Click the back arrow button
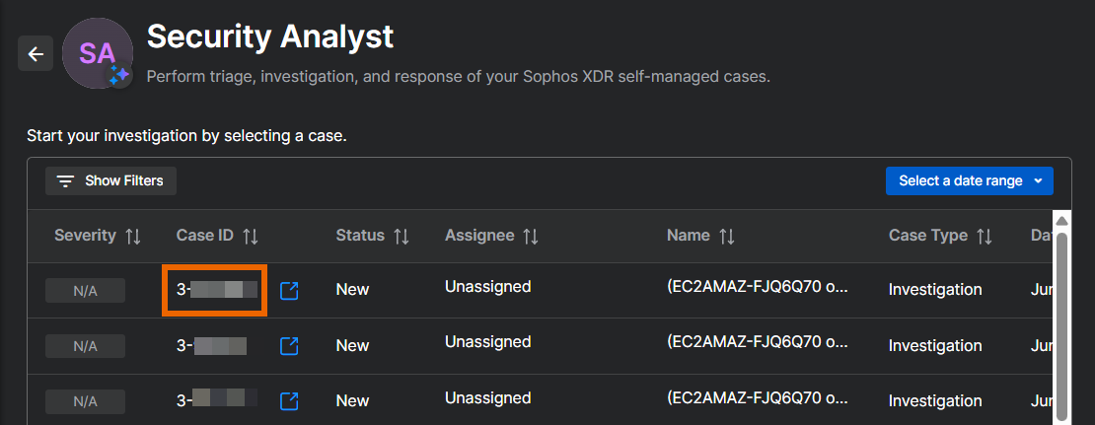Screen dimensions: 1095x425 click(36, 54)
